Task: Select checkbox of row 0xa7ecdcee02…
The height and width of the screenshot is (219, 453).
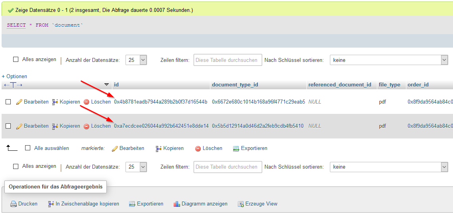Action: 8,126
